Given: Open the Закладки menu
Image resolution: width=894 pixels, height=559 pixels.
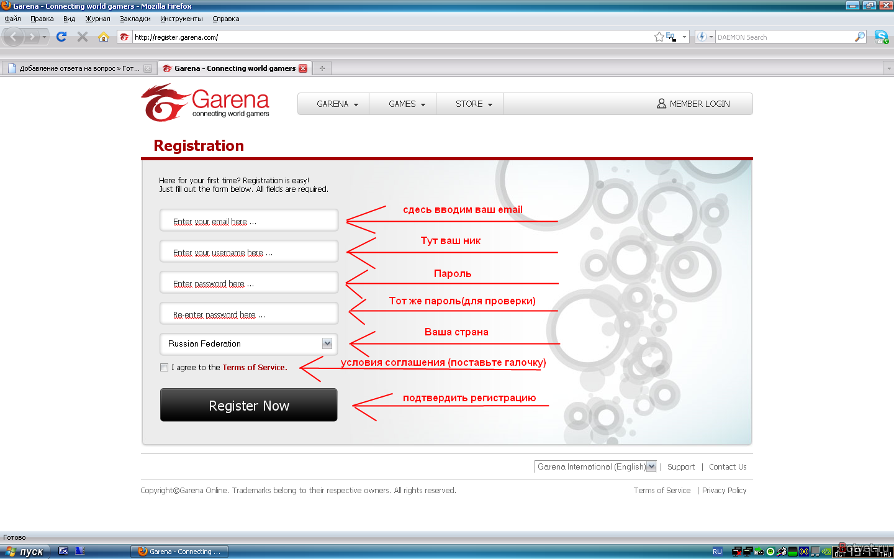Looking at the screenshot, I should click(135, 19).
